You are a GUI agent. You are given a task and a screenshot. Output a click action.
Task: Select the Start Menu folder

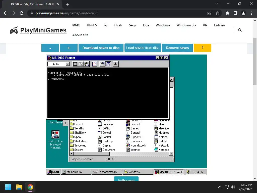click(x=79, y=141)
